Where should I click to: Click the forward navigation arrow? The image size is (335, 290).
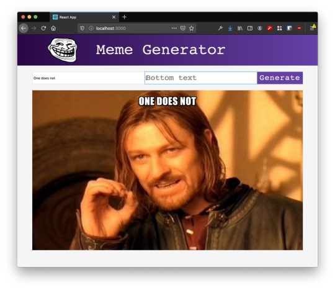pos(33,28)
